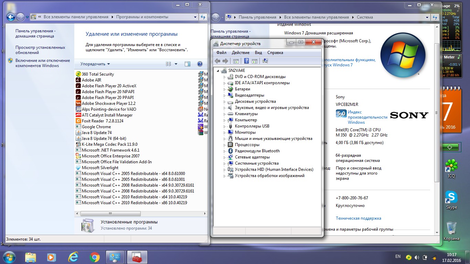470x264 pixels.
Task: Click the show/hide console tree toolbar icon
Action: pos(236,61)
